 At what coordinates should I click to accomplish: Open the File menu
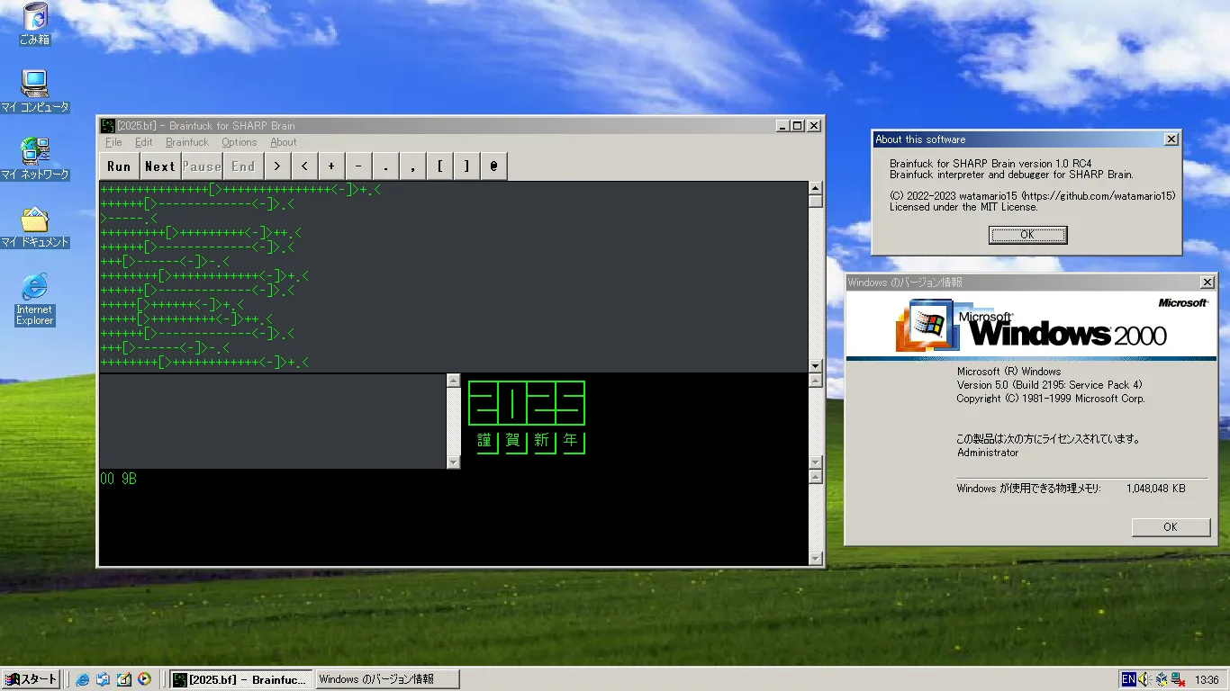[113, 142]
